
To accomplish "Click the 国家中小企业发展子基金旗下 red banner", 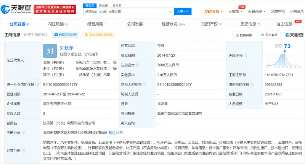I will 55,9.
